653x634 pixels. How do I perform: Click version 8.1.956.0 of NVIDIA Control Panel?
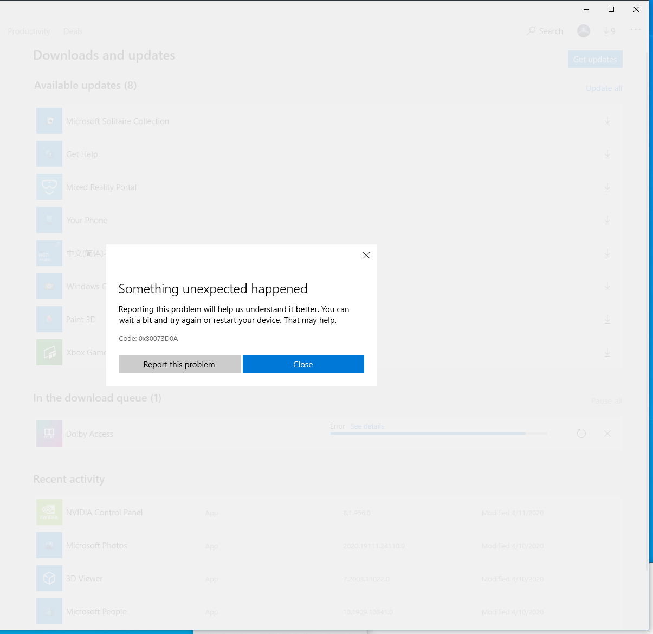(357, 513)
